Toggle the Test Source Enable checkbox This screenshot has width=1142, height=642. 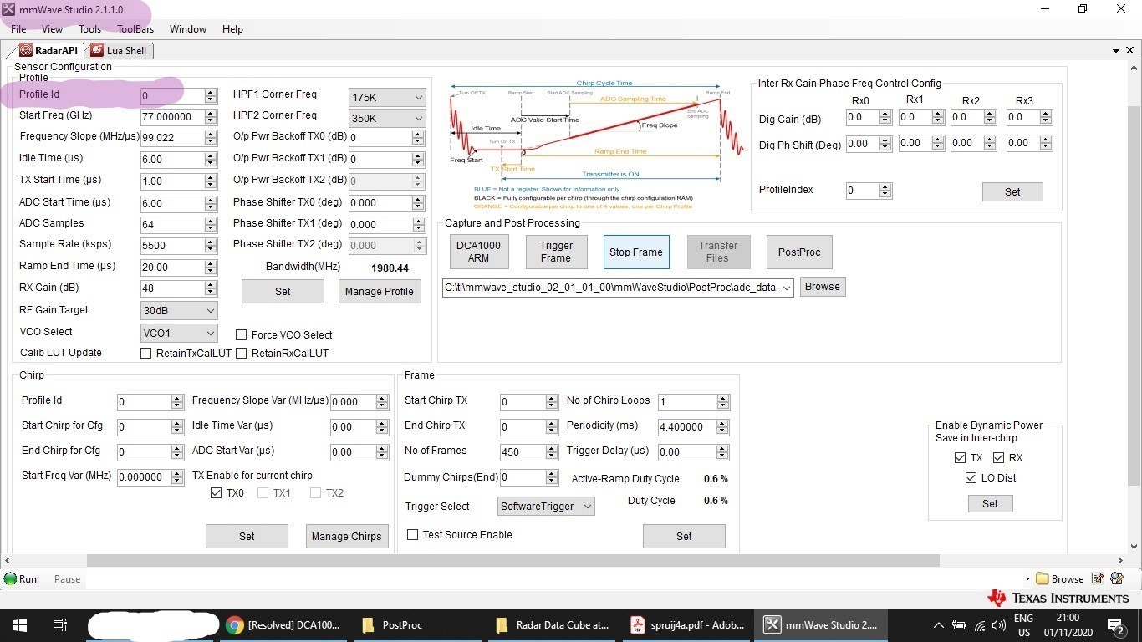coord(412,535)
